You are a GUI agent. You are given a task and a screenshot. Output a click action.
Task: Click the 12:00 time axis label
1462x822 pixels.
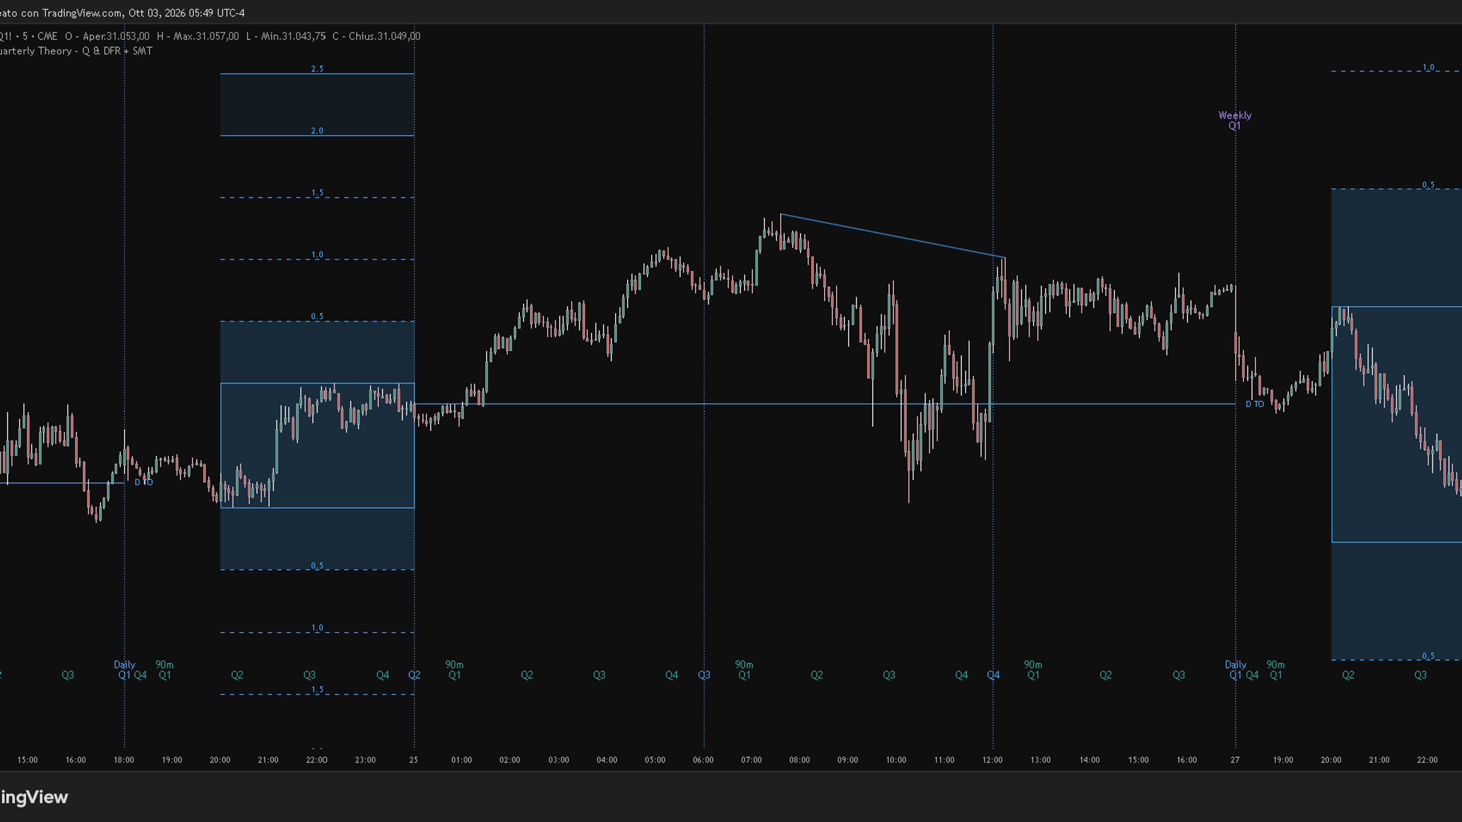pos(993,760)
